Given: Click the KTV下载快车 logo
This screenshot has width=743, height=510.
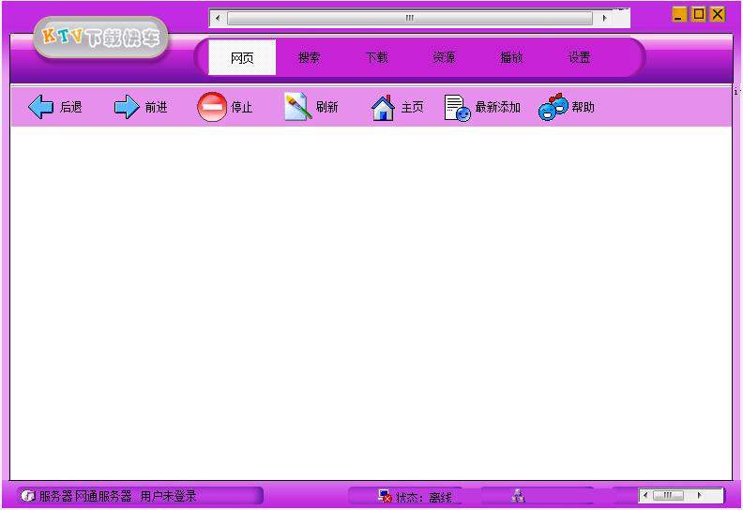Looking at the screenshot, I should click(100, 37).
